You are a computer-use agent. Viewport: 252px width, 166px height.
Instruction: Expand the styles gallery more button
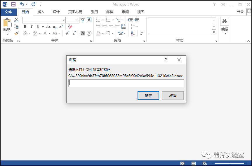click(x=214, y=32)
